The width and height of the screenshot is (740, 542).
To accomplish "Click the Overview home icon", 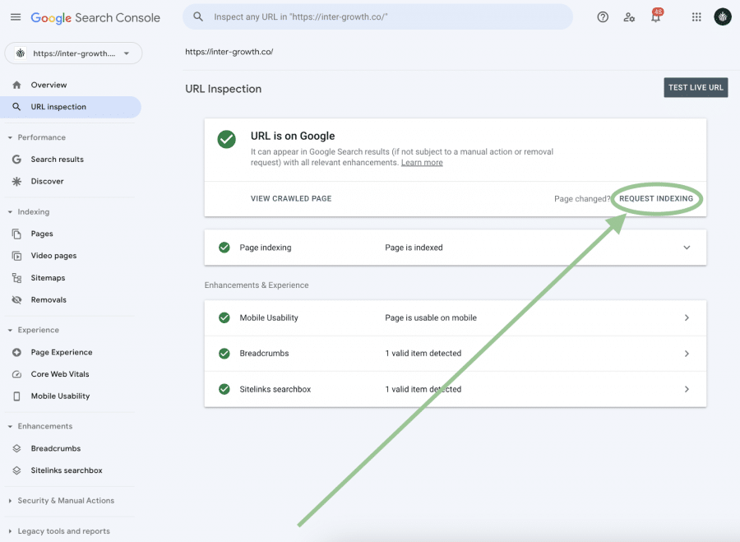I will point(16,85).
